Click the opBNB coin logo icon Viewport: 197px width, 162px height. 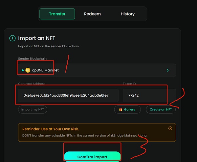[x=28, y=70]
